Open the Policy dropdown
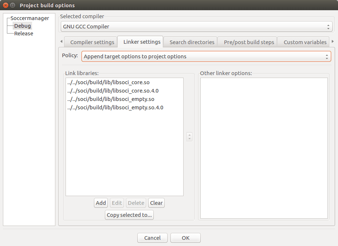The image size is (338, 246). pyautogui.click(x=206, y=56)
